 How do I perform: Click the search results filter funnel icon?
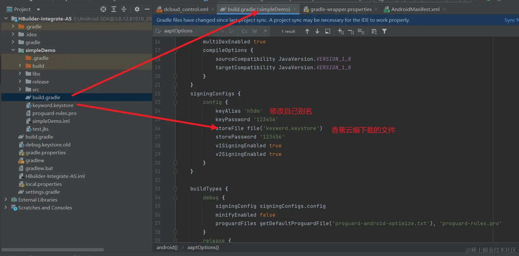click(384, 31)
